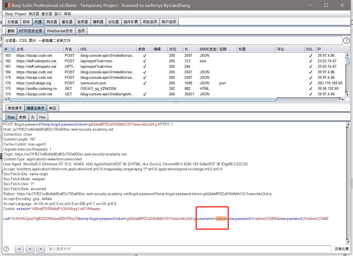Open the 仪表盘 tab

point(12,21)
